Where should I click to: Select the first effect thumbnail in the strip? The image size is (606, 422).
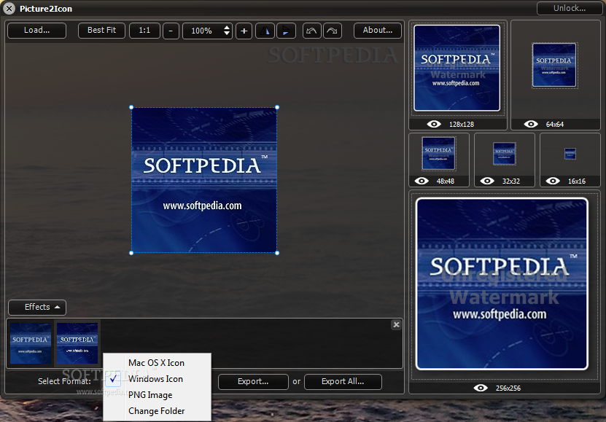click(31, 343)
